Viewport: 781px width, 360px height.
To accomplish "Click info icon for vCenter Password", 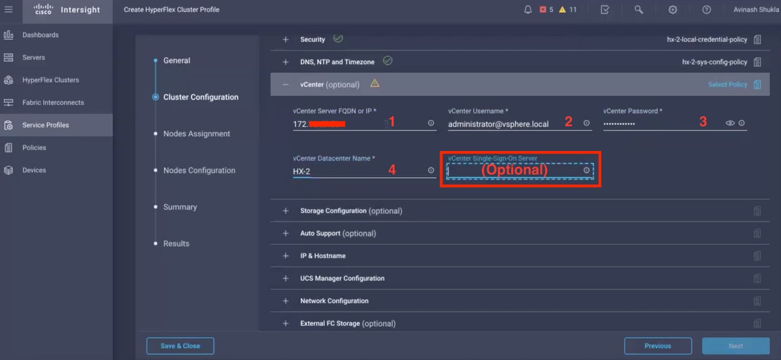I will (742, 123).
